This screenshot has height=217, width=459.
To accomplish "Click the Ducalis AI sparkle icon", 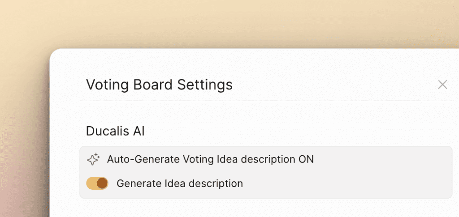I will (93, 159).
